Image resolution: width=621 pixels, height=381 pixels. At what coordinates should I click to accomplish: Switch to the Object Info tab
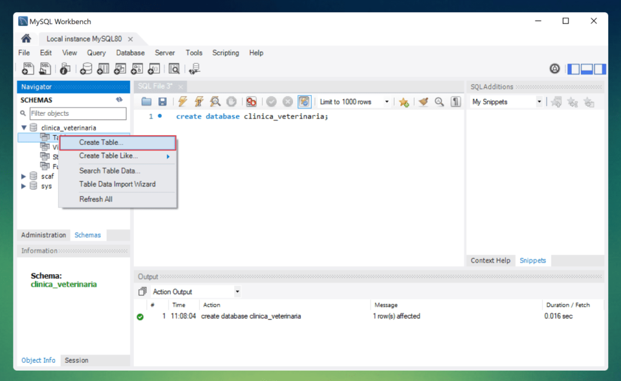pos(38,360)
